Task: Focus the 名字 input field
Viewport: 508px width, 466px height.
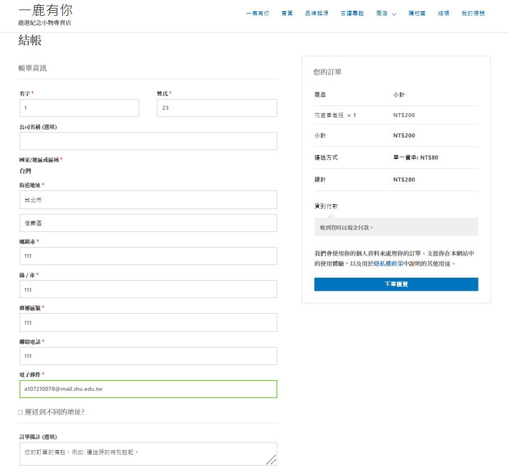Action: [79, 108]
